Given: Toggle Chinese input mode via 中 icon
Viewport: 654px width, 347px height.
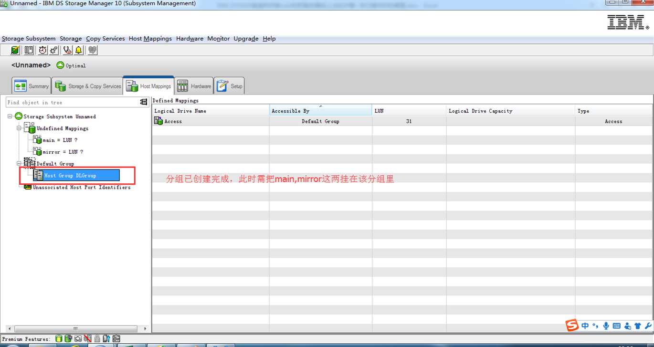Looking at the screenshot, I should tap(585, 326).
